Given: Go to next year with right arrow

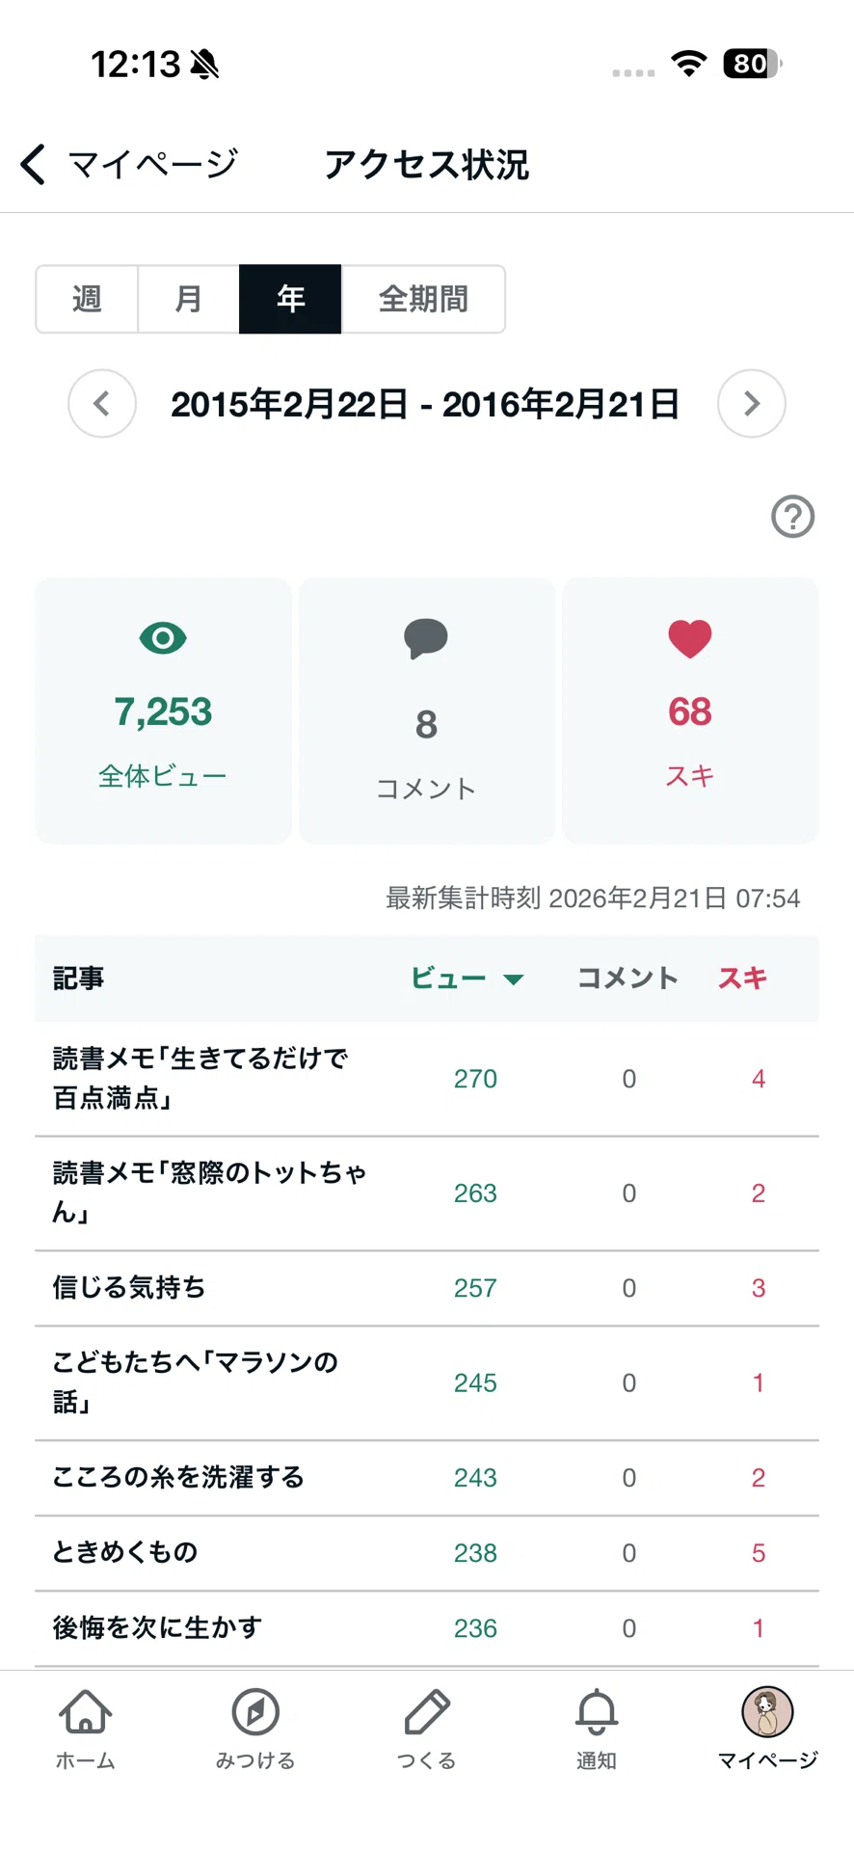Looking at the screenshot, I should 752,403.
